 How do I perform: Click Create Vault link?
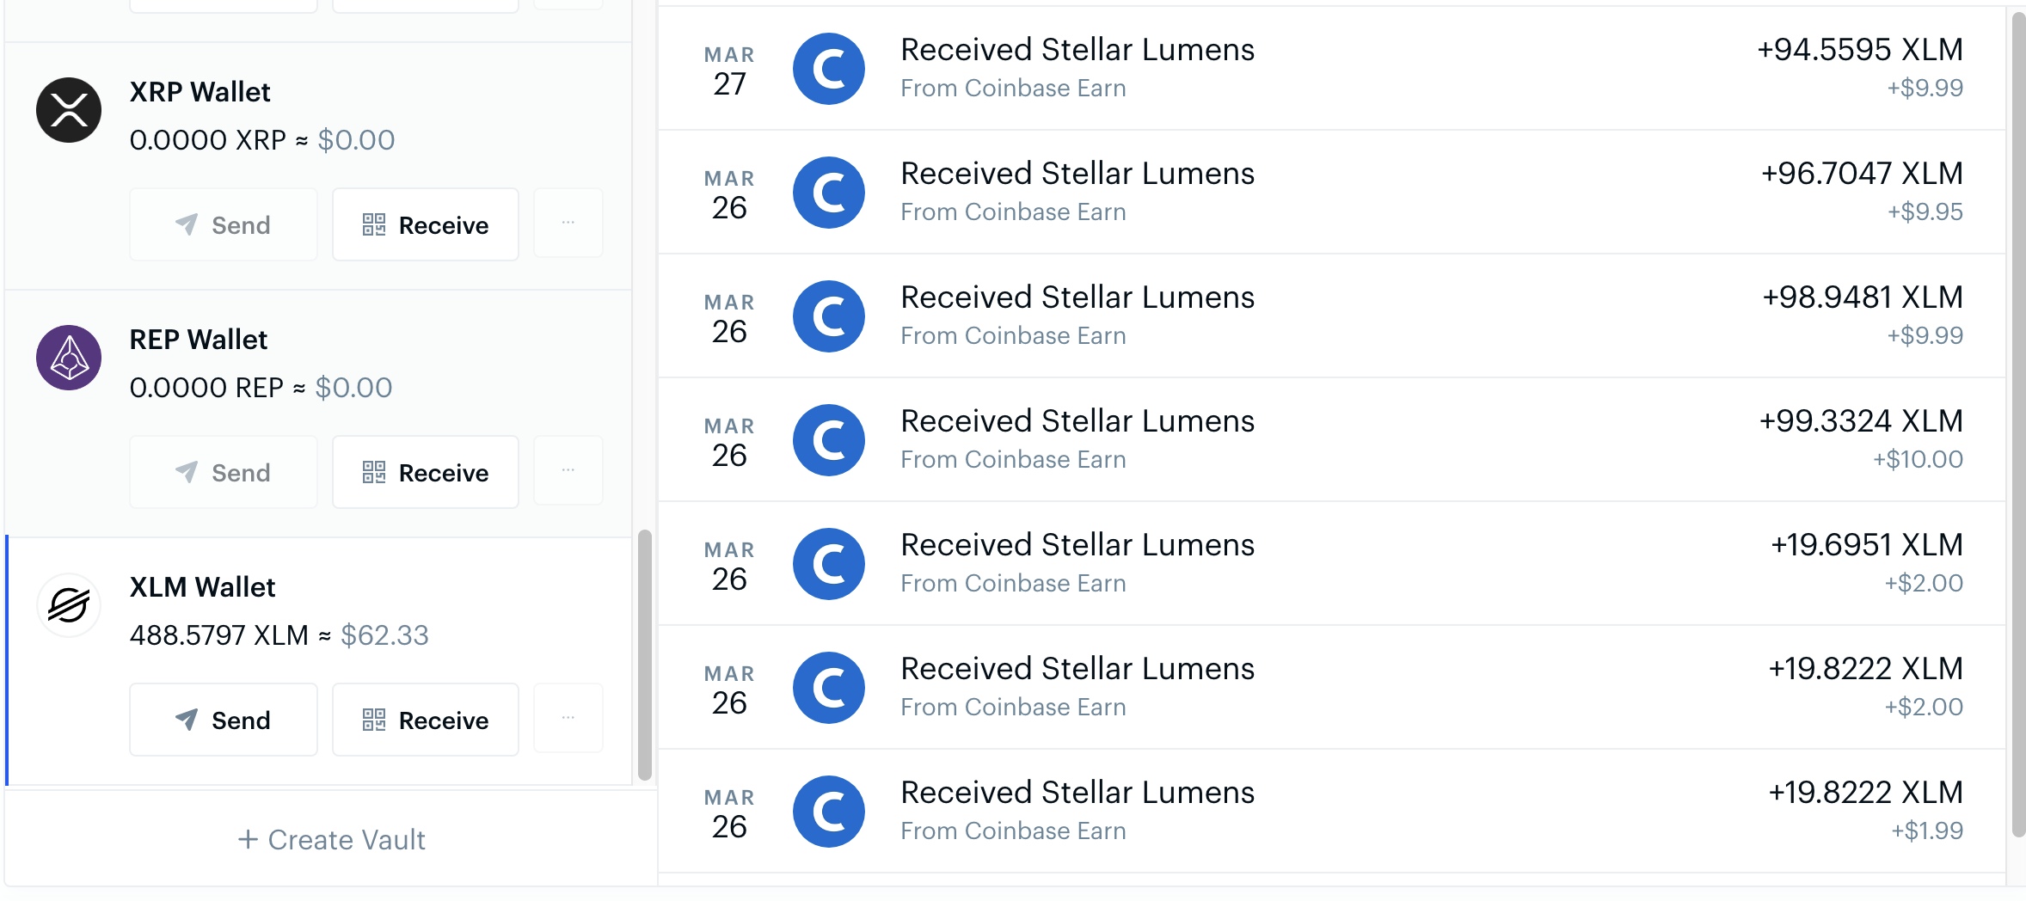click(x=332, y=839)
